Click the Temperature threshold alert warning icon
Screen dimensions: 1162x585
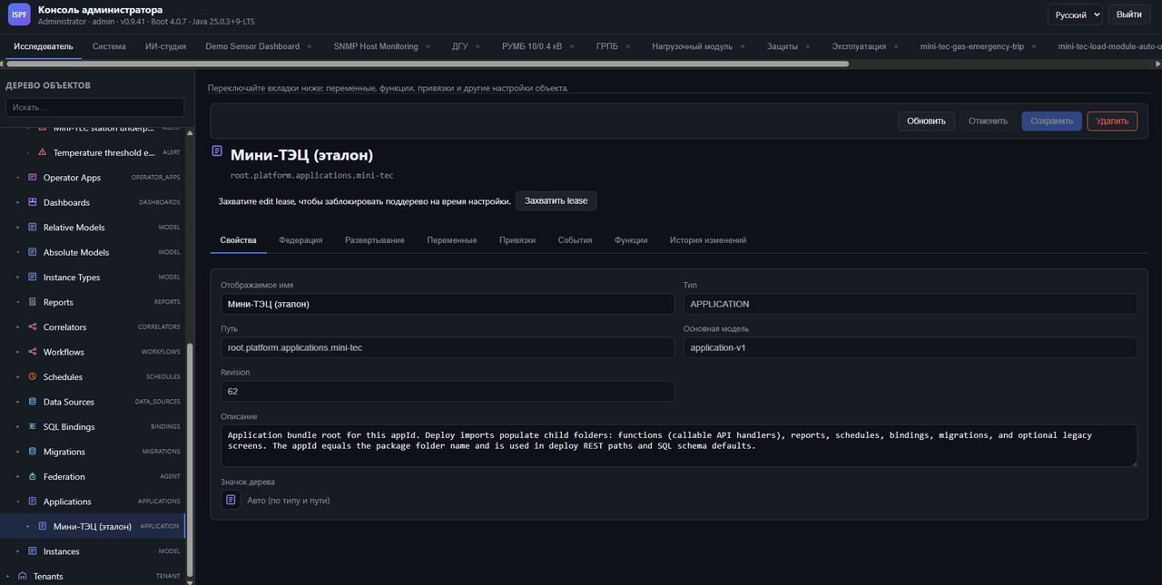(x=42, y=152)
